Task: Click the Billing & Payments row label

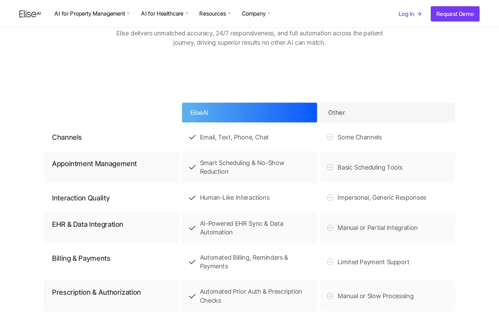Action: [81, 258]
